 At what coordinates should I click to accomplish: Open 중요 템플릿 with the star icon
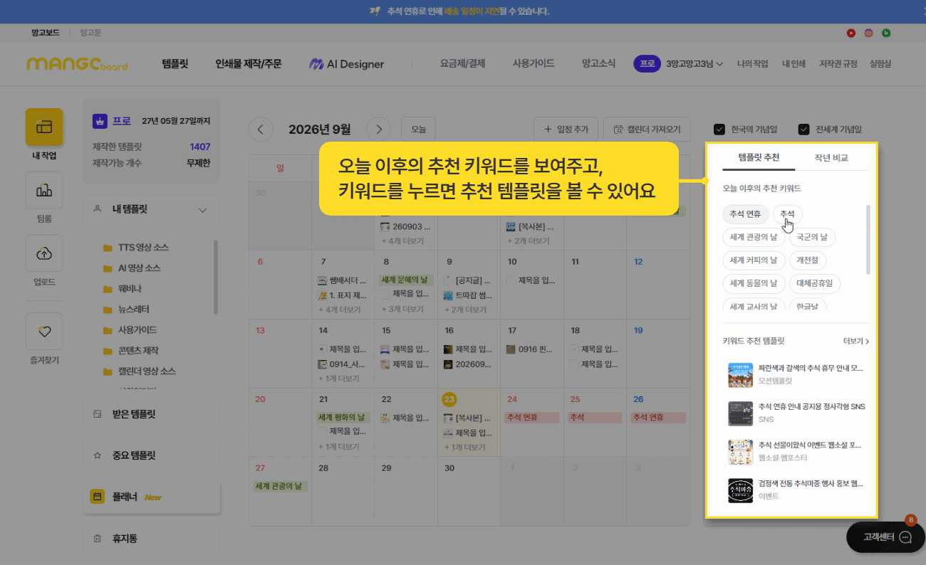click(x=152, y=455)
